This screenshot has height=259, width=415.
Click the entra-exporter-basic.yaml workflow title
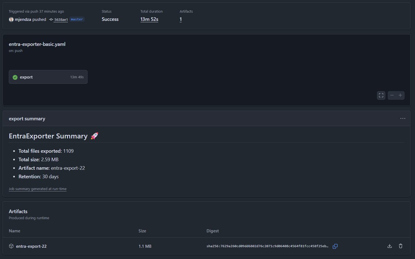[x=37, y=44]
